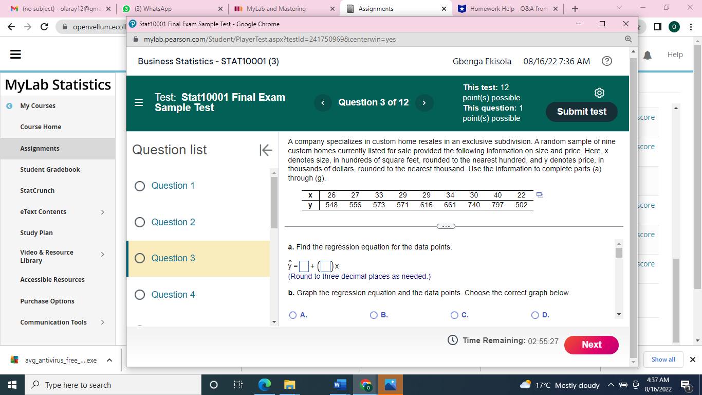Collapse the My Courses back arrow
Image resolution: width=702 pixels, height=395 pixels.
point(9,106)
